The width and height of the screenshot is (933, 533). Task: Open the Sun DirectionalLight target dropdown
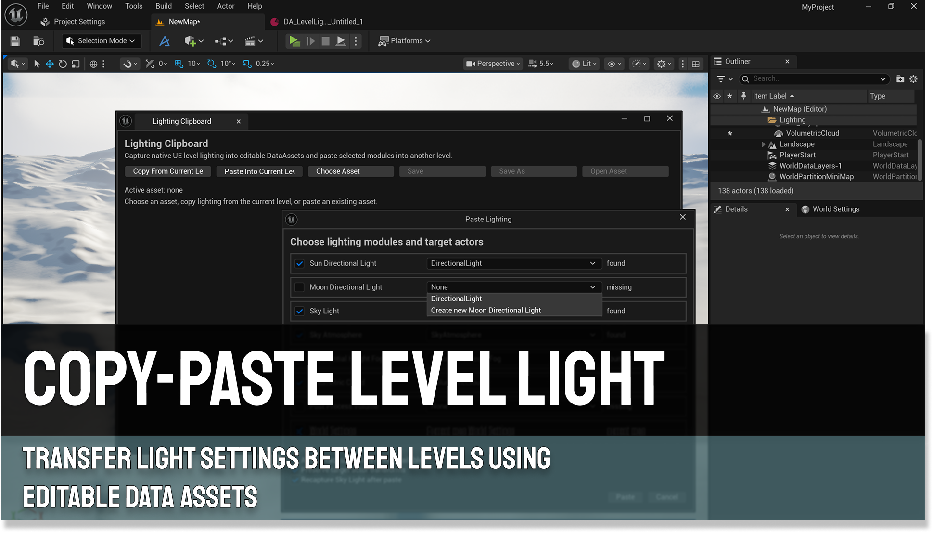coord(514,263)
